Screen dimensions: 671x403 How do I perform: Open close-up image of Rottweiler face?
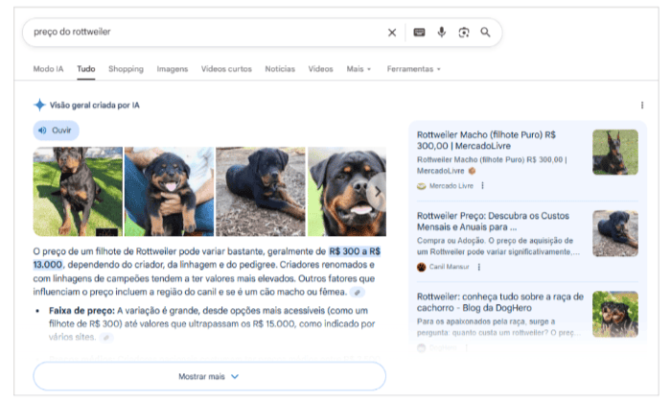[347, 192]
